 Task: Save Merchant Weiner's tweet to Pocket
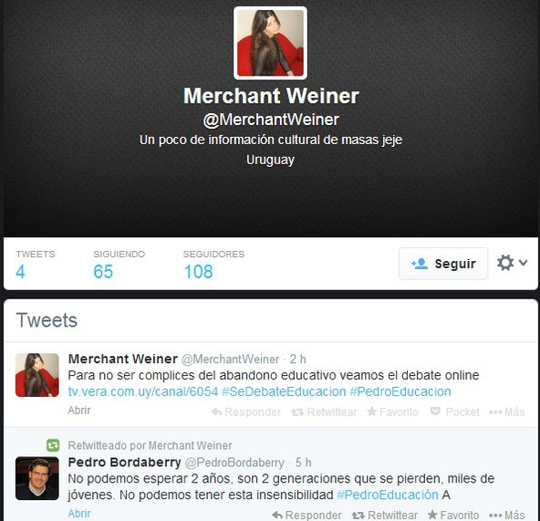(x=455, y=412)
